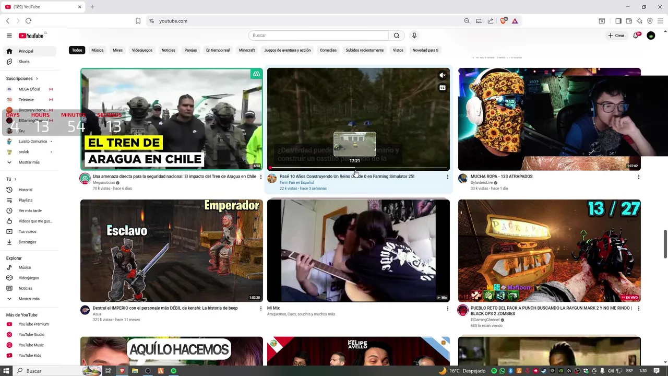
Task: Select the Comedias filter chip
Action: [328, 50]
